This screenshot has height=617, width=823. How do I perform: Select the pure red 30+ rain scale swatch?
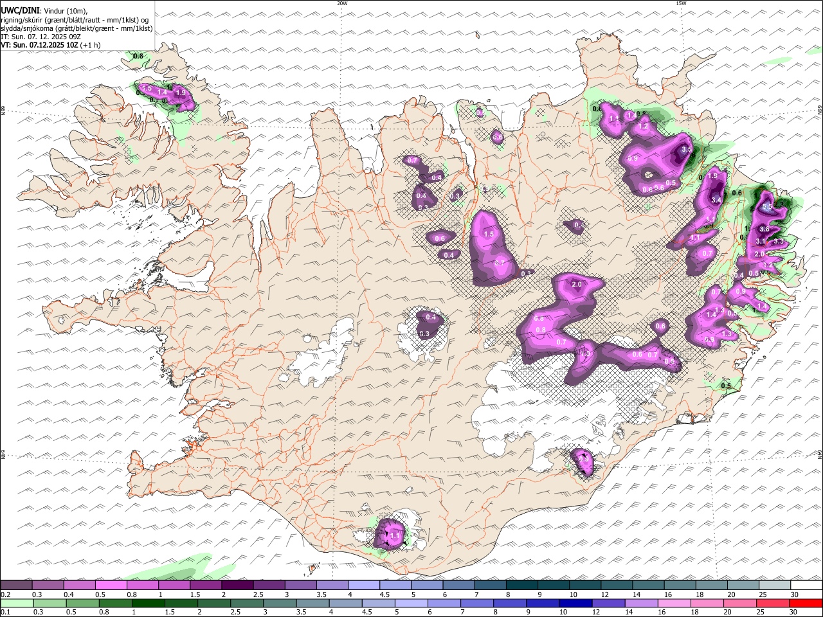point(806,604)
